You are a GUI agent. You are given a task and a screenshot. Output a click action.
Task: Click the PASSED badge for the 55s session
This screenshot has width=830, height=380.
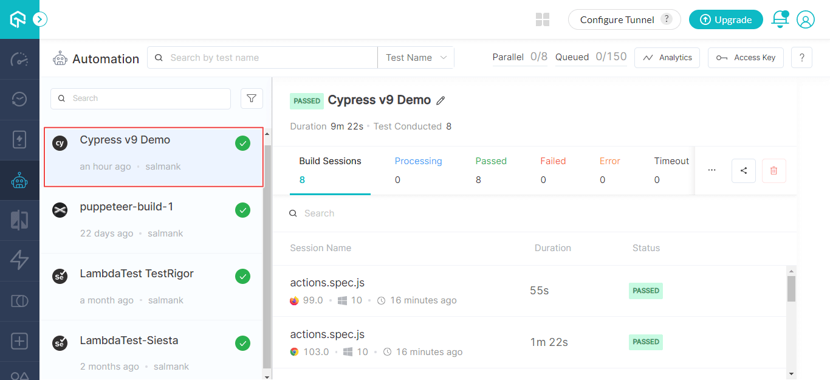(x=646, y=291)
